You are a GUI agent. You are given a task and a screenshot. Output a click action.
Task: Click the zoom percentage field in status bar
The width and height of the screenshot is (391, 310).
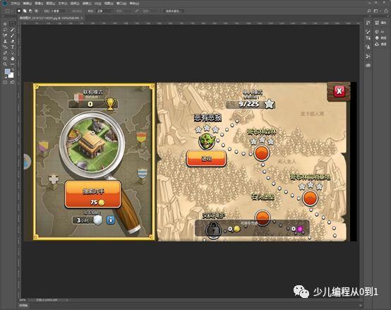point(23,300)
